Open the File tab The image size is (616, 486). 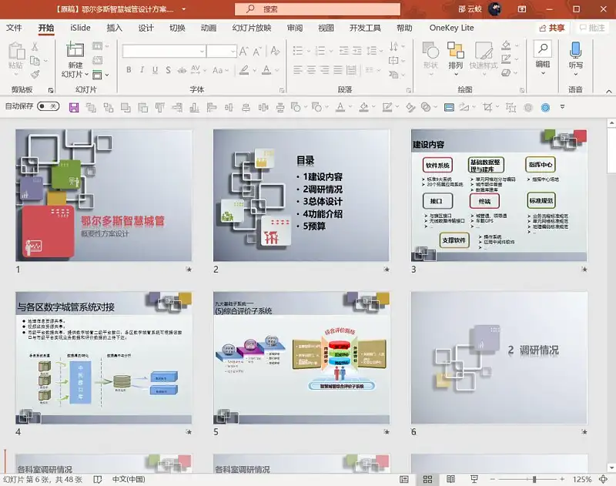tap(14, 28)
